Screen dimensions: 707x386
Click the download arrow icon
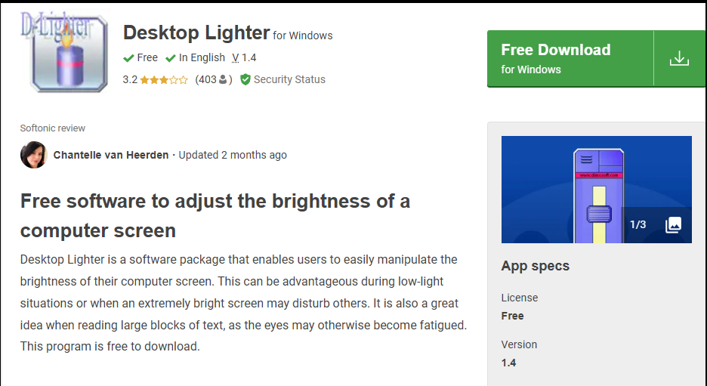pos(679,59)
